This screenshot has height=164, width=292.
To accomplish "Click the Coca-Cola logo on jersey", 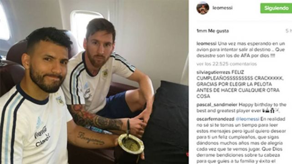I will (40, 133).
